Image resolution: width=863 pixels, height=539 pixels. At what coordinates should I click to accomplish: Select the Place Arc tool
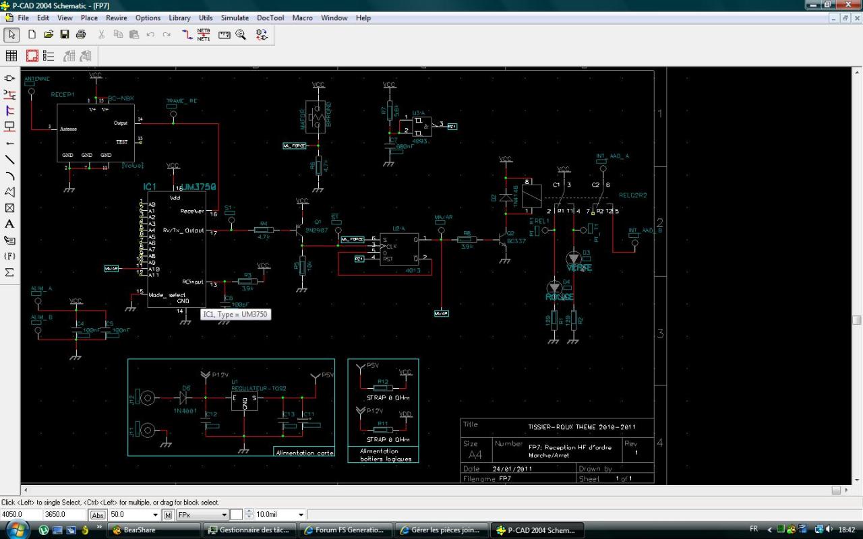click(x=9, y=176)
